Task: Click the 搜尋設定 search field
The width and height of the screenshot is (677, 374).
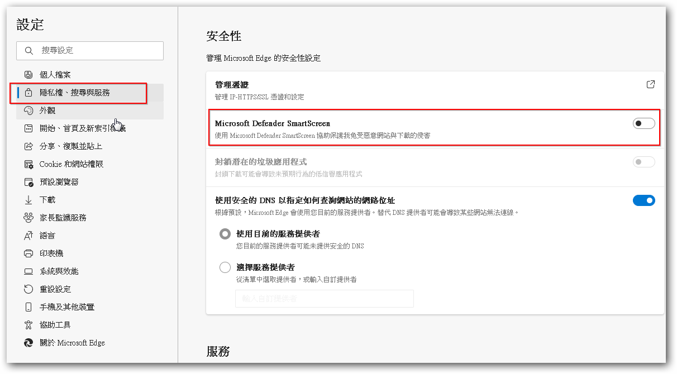Action: 98,51
